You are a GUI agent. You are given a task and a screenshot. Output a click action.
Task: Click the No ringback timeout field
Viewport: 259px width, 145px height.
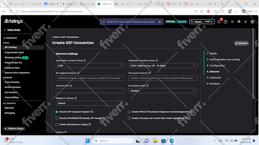click(x=90, y=78)
